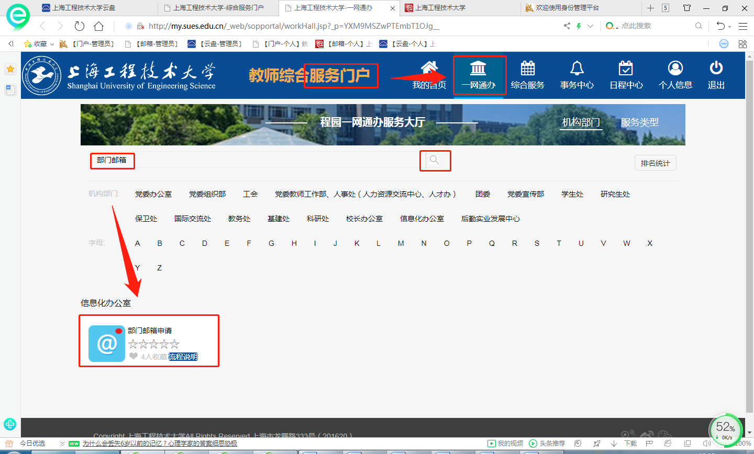This screenshot has height=454, width=754.
Task: Collapse the bookmarks sidebar chevron
Action: [11, 44]
